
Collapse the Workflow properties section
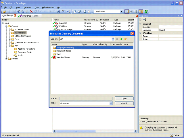(141, 33)
